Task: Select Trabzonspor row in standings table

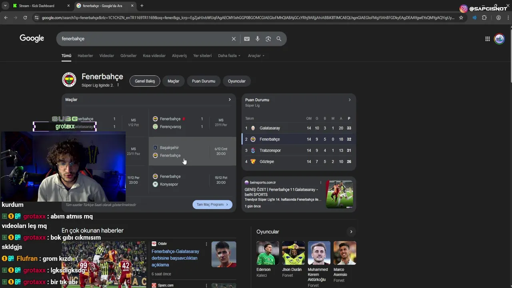Action: (x=298, y=150)
